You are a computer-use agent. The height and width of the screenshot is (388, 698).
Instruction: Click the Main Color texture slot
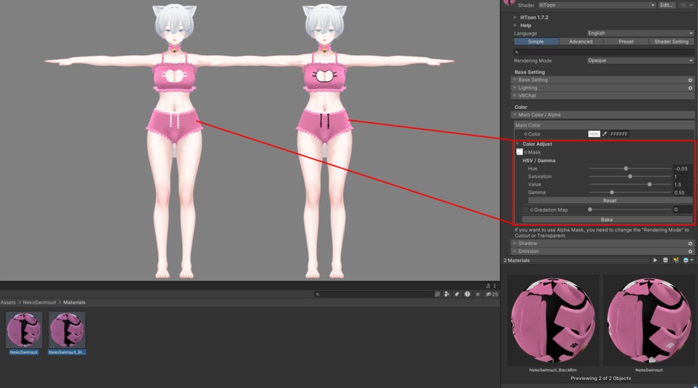pyautogui.click(x=519, y=134)
